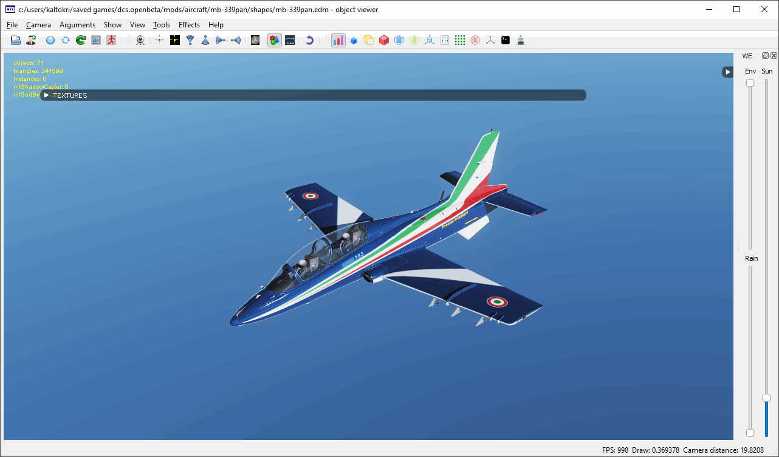The height and width of the screenshot is (457, 779).
Task: Click the red solid cube icon
Action: click(x=383, y=40)
